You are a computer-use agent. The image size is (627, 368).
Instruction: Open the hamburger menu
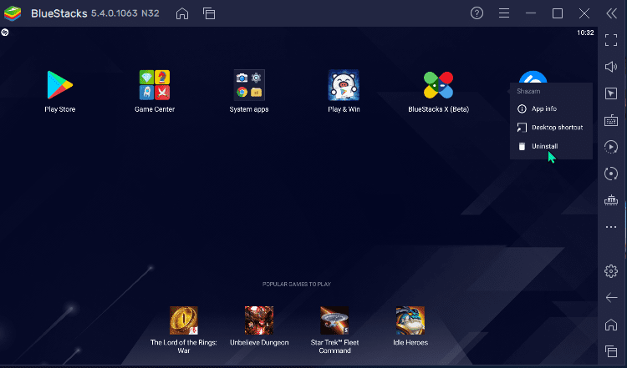(504, 13)
